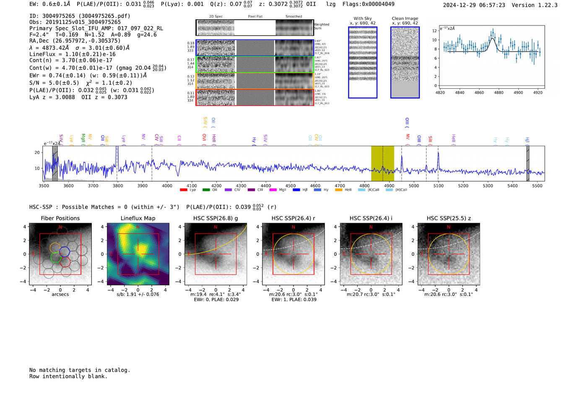Click the Lyα red legend swatch
This screenshot has height=399, width=587.
tap(183, 190)
